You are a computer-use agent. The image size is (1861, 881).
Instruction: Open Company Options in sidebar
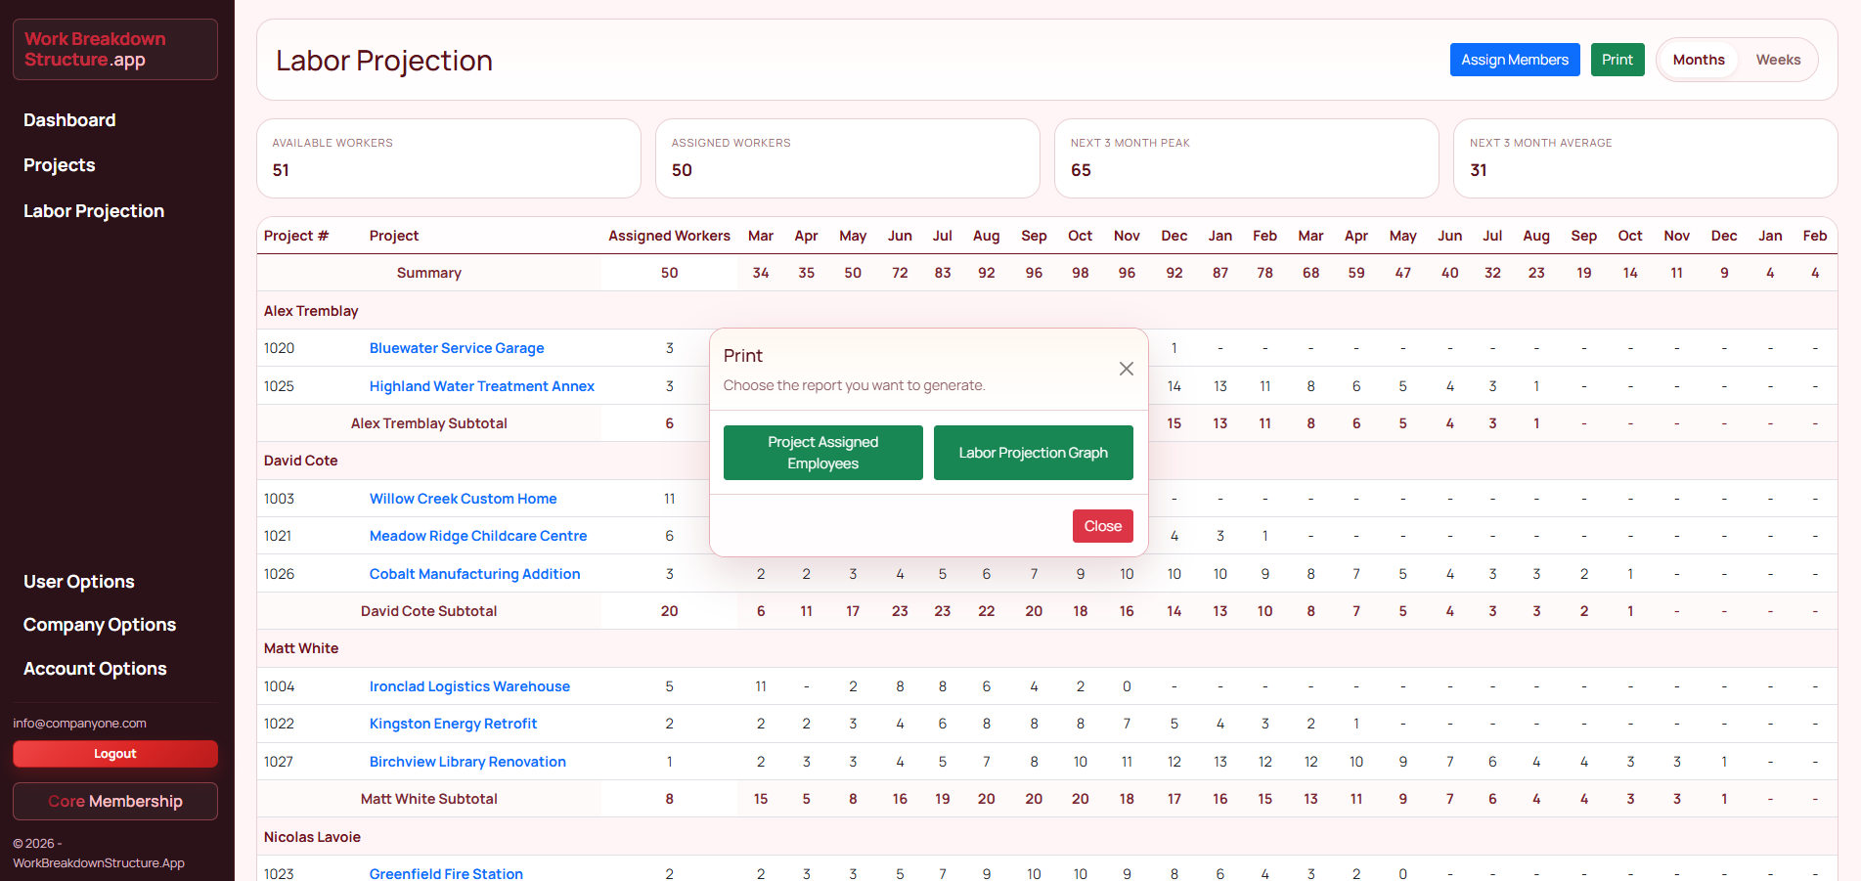[100, 625]
